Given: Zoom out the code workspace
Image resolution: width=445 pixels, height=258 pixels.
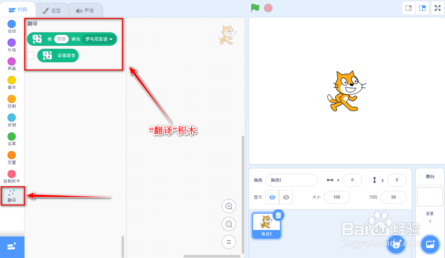Looking at the screenshot, I should click(229, 224).
